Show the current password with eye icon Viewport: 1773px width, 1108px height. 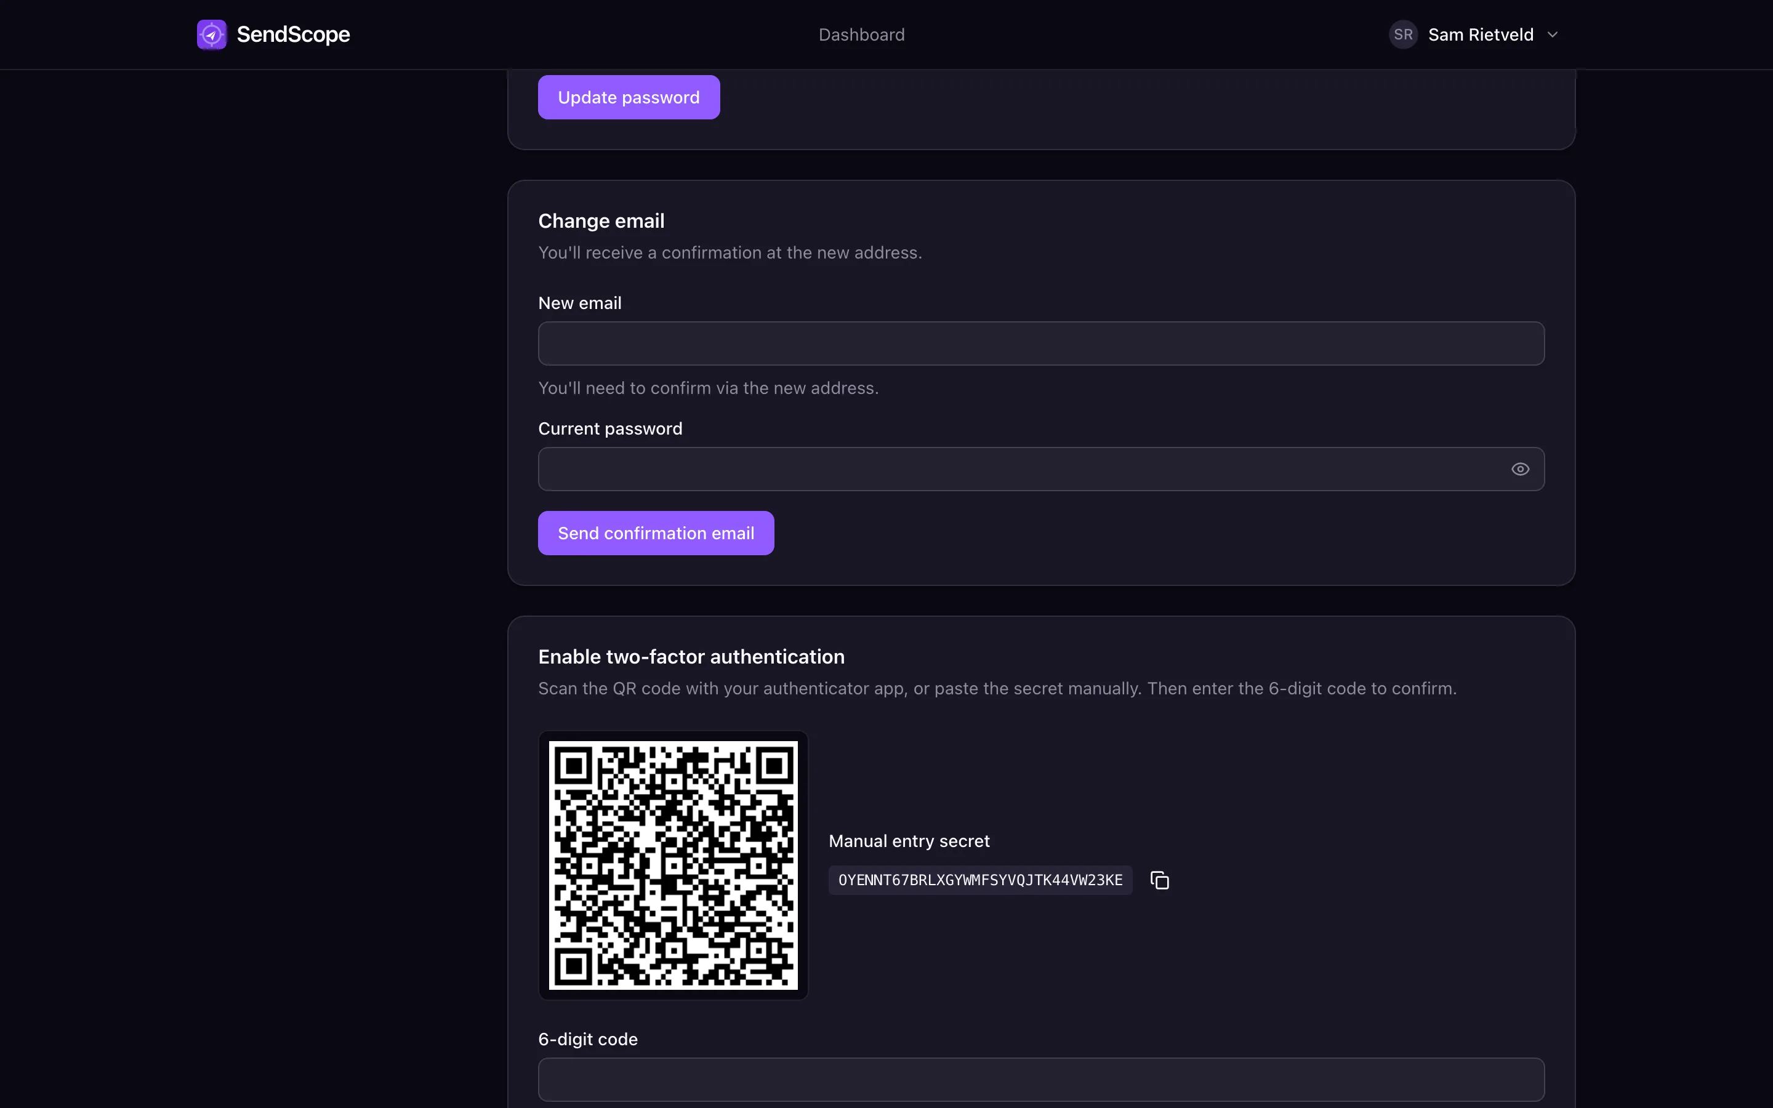pyautogui.click(x=1520, y=469)
